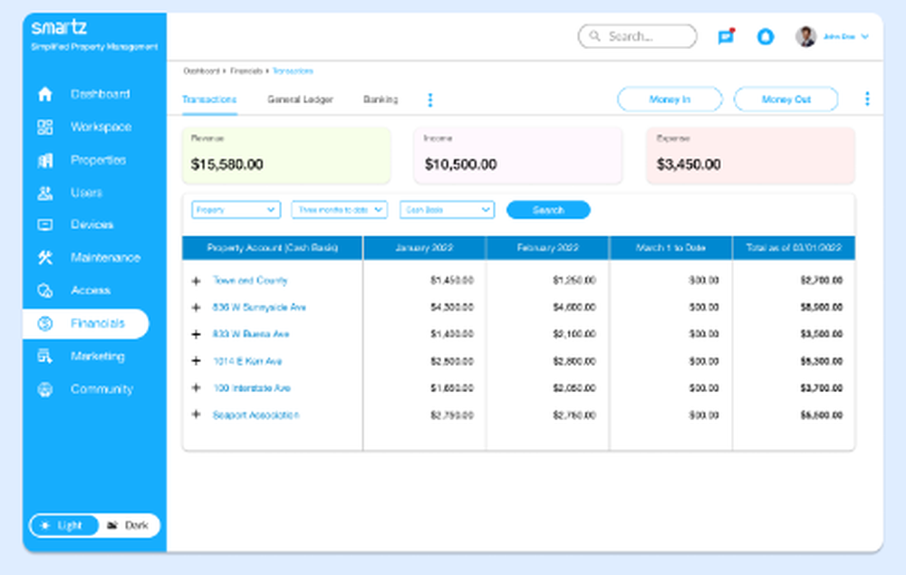This screenshot has width=906, height=575.
Task: Open notifications via the bell icon
Action: pyautogui.click(x=766, y=36)
